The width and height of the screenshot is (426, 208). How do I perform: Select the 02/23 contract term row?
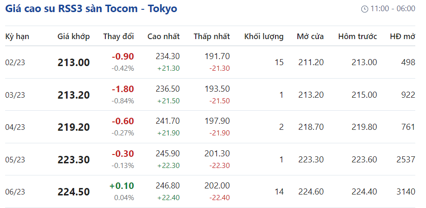15,62
